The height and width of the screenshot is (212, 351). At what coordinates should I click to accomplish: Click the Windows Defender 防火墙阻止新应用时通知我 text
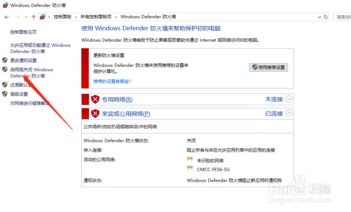234,180
